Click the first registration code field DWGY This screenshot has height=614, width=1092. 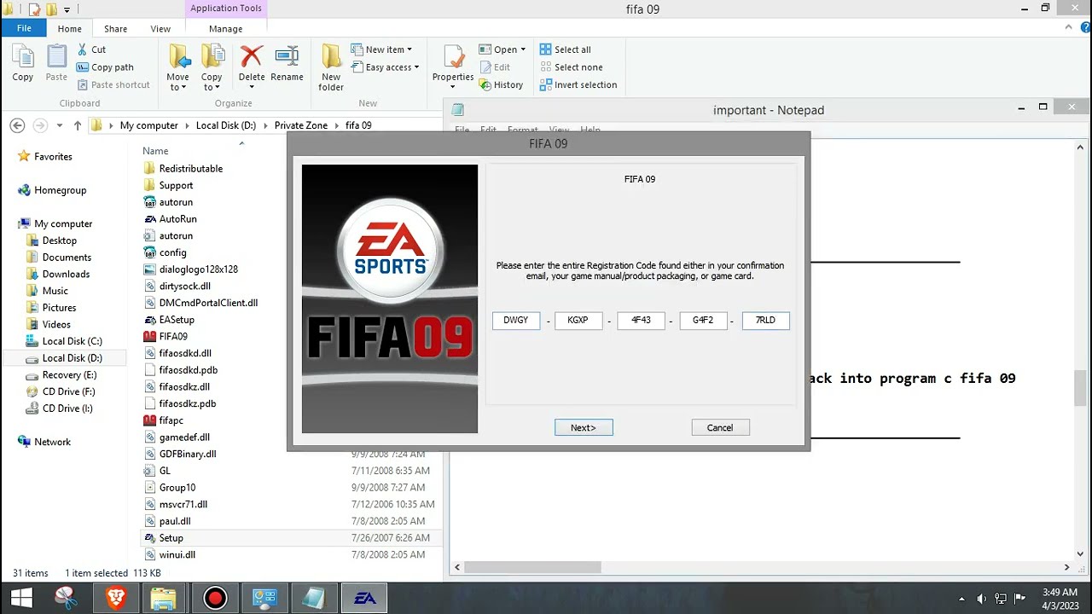click(x=516, y=321)
